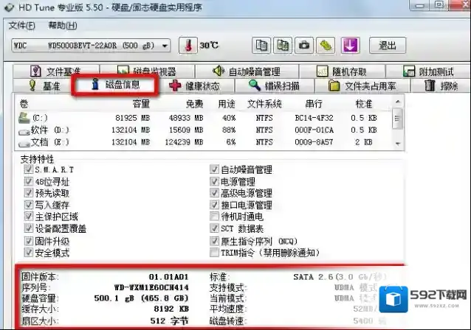Click the volume list scrollbar thumb
This screenshot has width=471, height=330.
398,119
